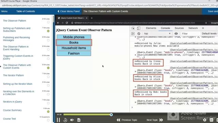Image resolution: width=218 pixels, height=123 pixels.
Task: Select the DevTools inspect element icon
Action: [133, 28]
